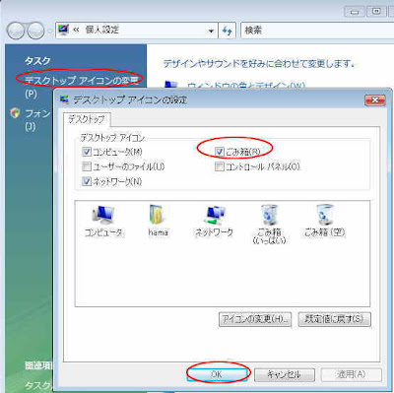
Task: Toggle the ネットワーク(N) checkbox
Action: pyautogui.click(x=87, y=181)
